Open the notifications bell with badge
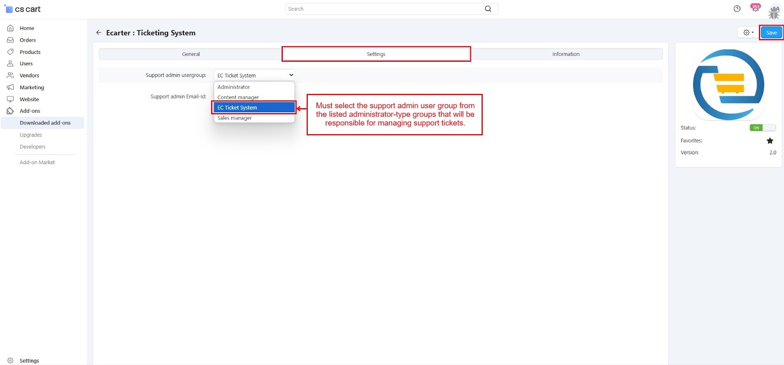The width and height of the screenshot is (784, 365). tap(756, 8)
